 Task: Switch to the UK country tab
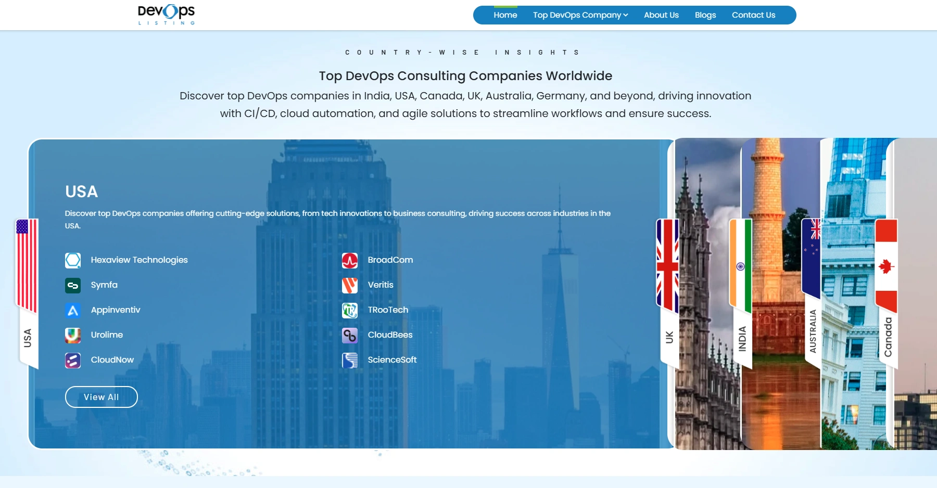pyautogui.click(x=669, y=337)
